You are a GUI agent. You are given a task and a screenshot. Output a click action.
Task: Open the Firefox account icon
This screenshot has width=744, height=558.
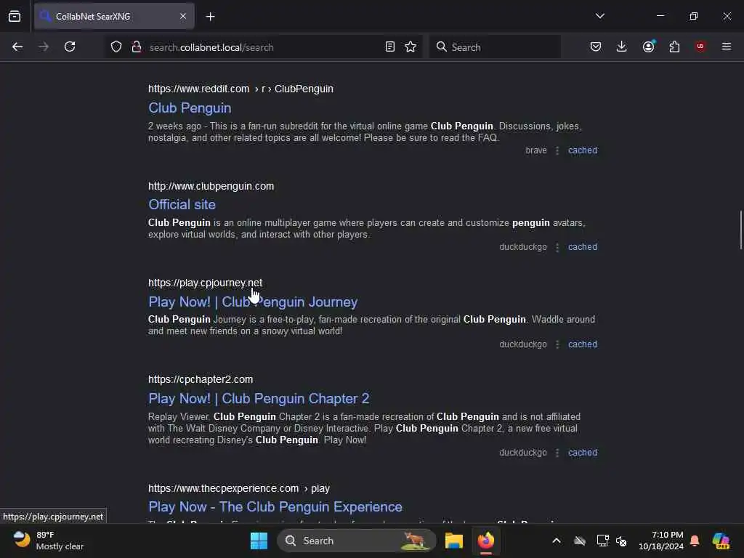[649, 46]
